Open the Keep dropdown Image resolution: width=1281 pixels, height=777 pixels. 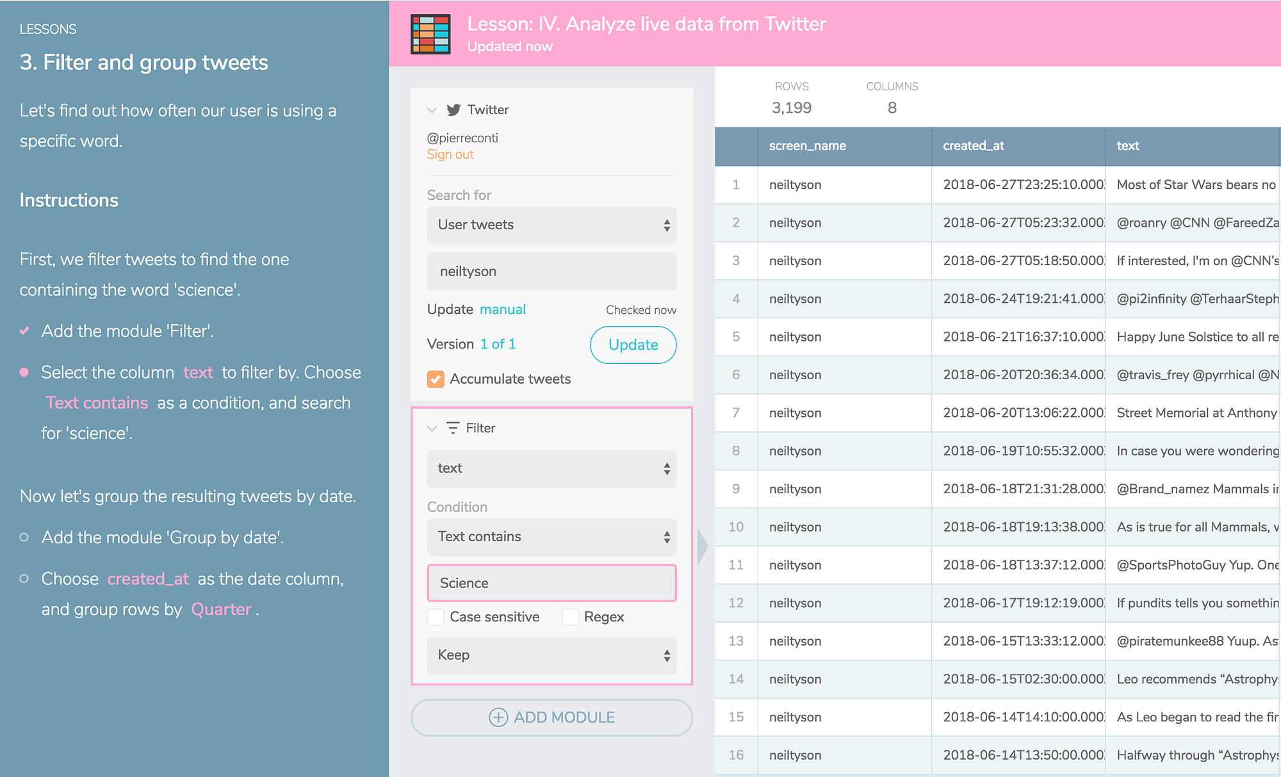click(551, 655)
